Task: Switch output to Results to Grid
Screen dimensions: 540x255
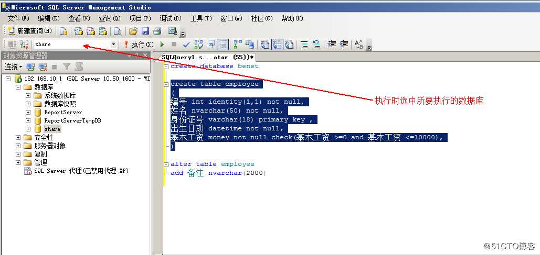Action: pyautogui.click(x=277, y=45)
